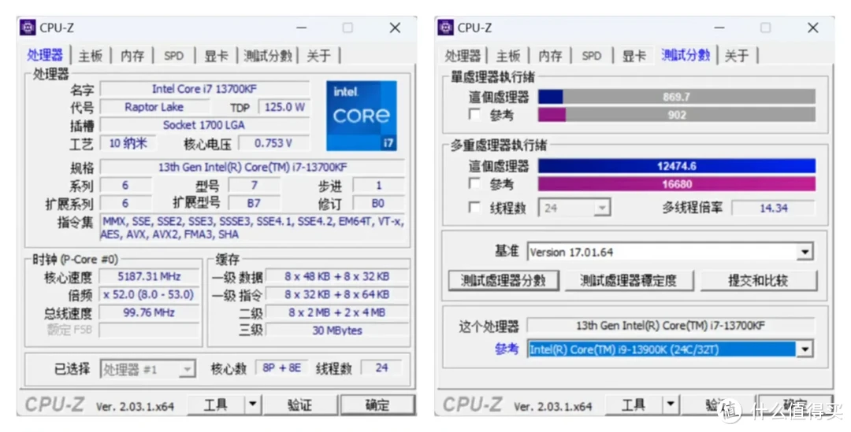This screenshot has width=851, height=432.
Task: Click the 工艺 value 10 纳米
Action: pos(128,143)
